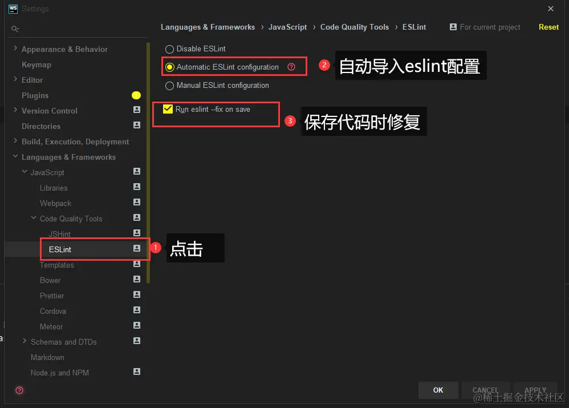
Task: Click the Apply button
Action: click(535, 390)
